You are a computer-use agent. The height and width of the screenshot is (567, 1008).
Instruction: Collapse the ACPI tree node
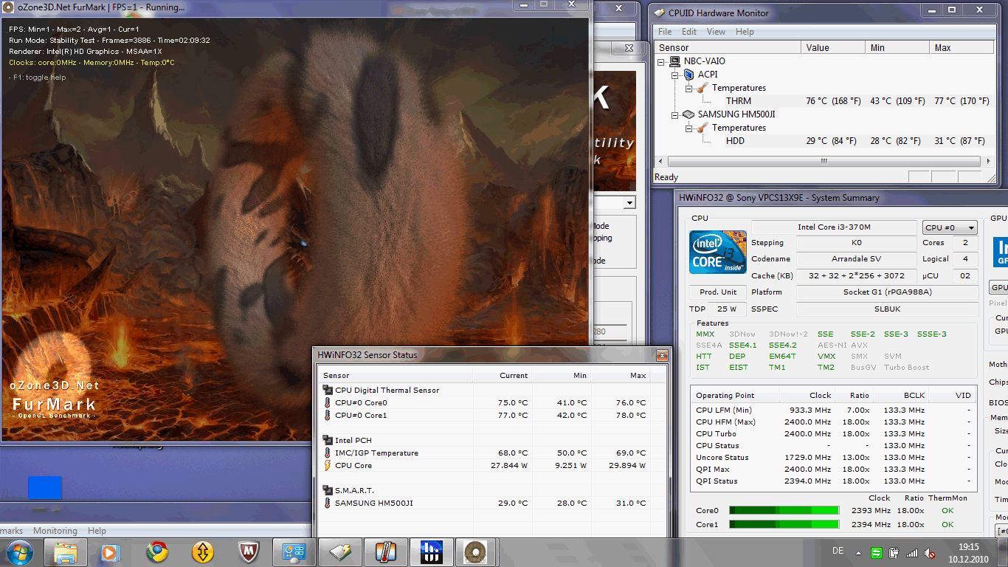(675, 75)
